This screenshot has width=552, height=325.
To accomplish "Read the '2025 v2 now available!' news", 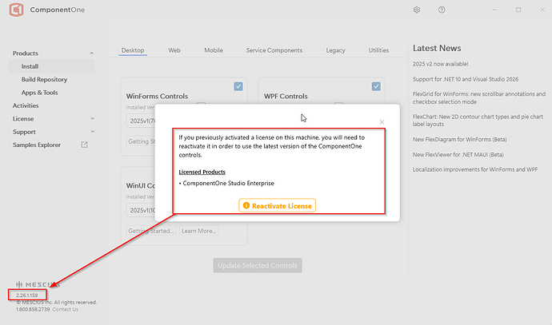I will click(452, 63).
